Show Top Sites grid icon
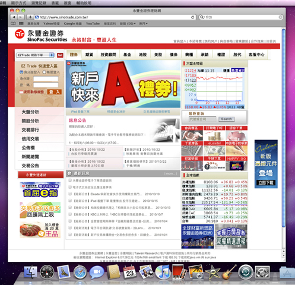This screenshot has height=285, width=295. [21, 24]
